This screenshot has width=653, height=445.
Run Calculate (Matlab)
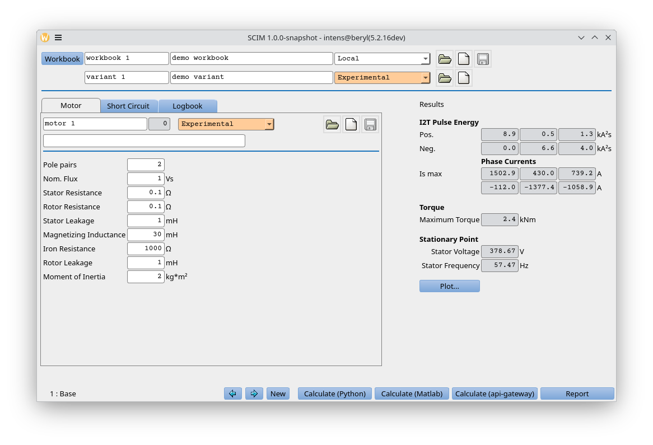pyautogui.click(x=412, y=394)
